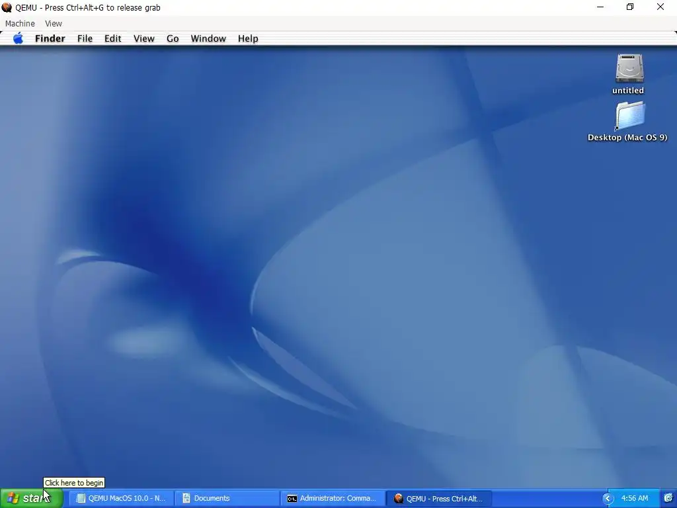
Task: Select the Desktop (Mac OS 9) folder
Action: click(629, 116)
